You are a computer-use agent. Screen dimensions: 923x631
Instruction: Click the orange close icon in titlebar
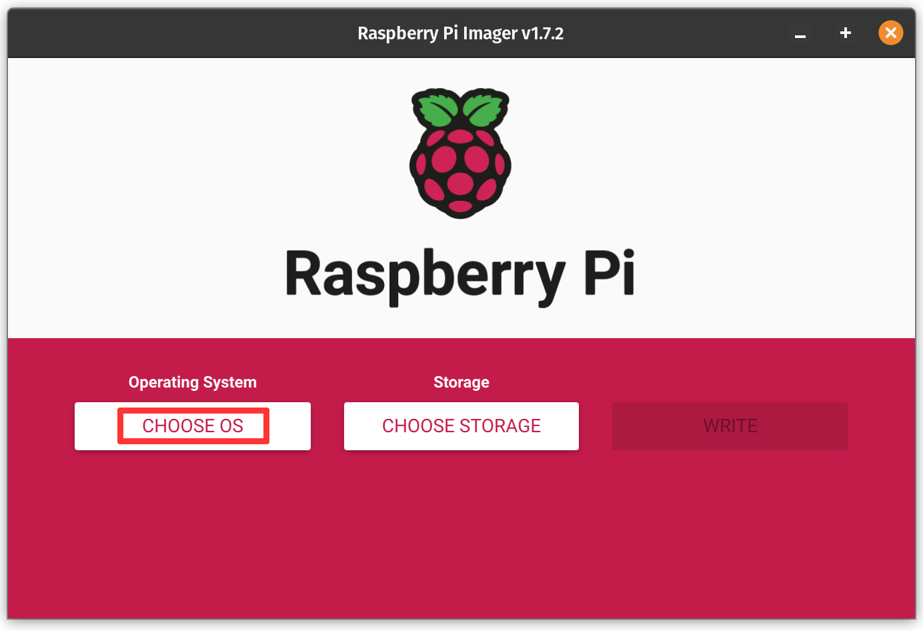click(890, 33)
